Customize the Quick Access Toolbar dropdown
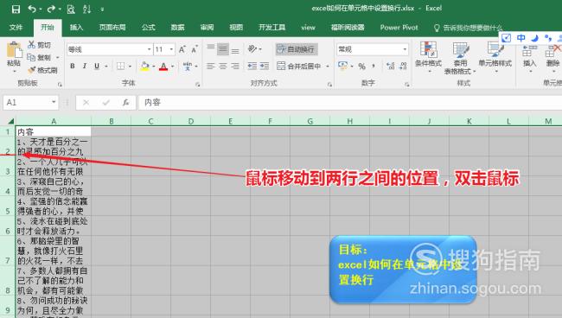The width and height of the screenshot is (562, 318). 102,10
